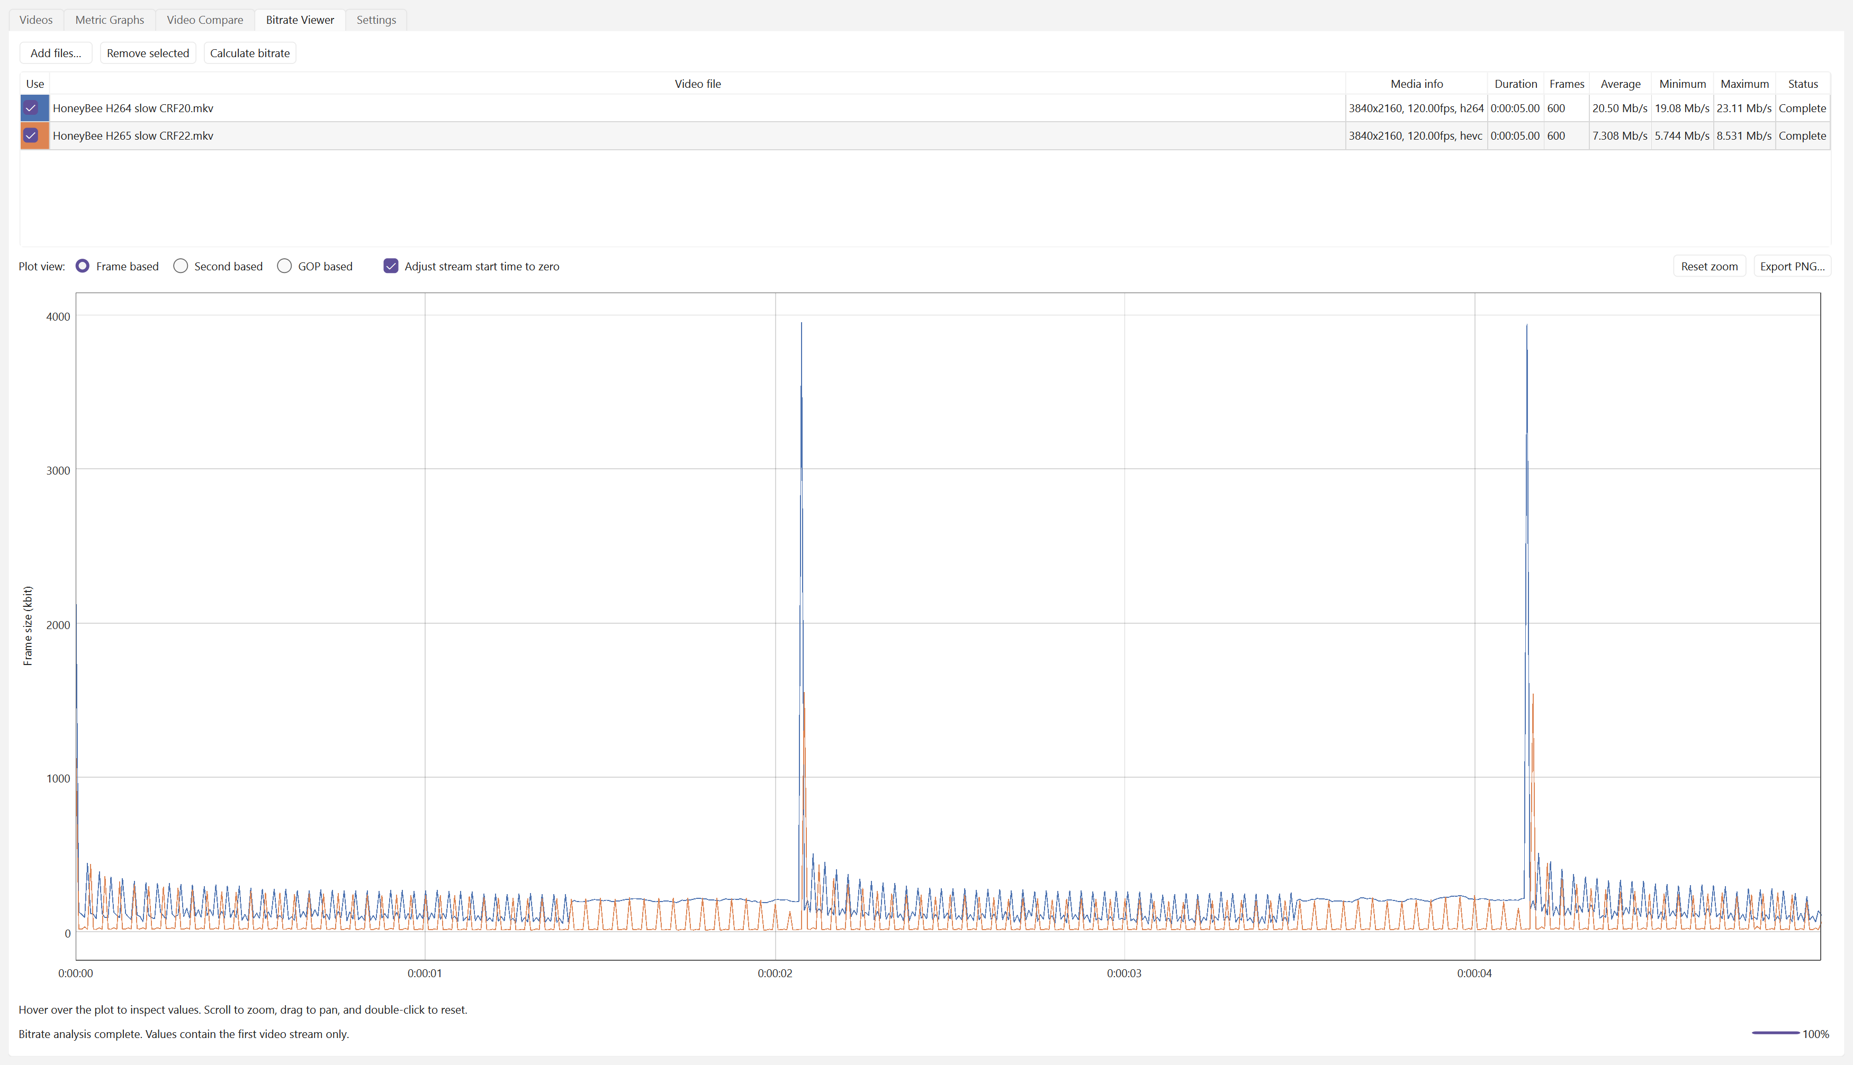Select HoneyBee H265 slow CRF22.mkv row

(925, 135)
